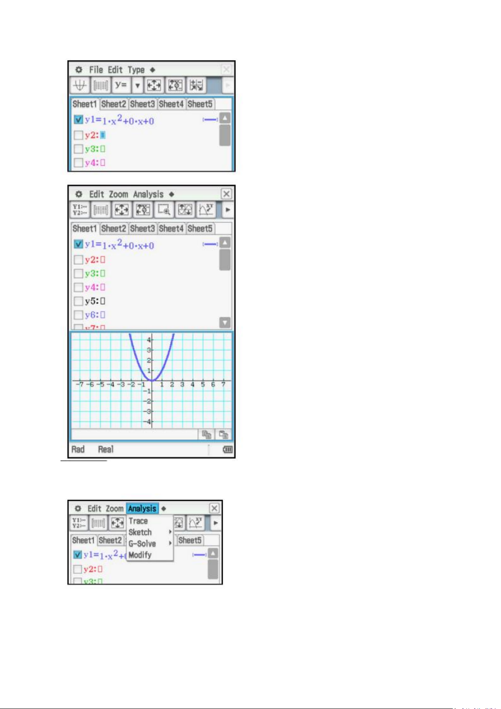Click the table icon in the middle toolbar
The width and height of the screenshot is (501, 709).
[101, 210]
